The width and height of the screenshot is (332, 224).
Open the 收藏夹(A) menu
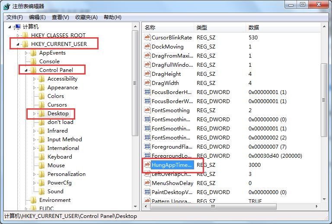click(86, 17)
